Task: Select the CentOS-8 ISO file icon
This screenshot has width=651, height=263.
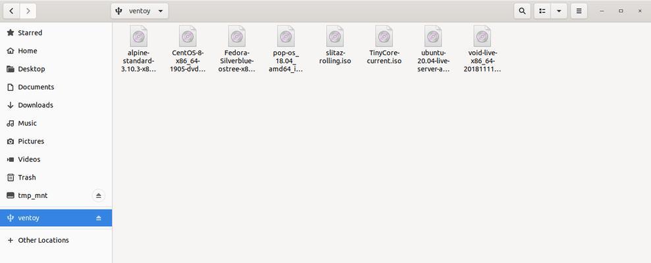Action: coord(188,36)
